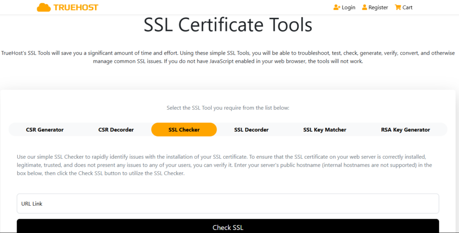Focus the URL Link input field
This screenshot has height=233, width=459.
click(x=228, y=203)
